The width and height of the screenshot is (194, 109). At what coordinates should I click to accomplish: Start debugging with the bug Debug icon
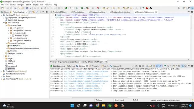pos(77,8)
